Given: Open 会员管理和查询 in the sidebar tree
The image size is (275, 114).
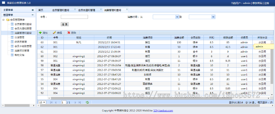Looking at the screenshot, I should (23, 24).
